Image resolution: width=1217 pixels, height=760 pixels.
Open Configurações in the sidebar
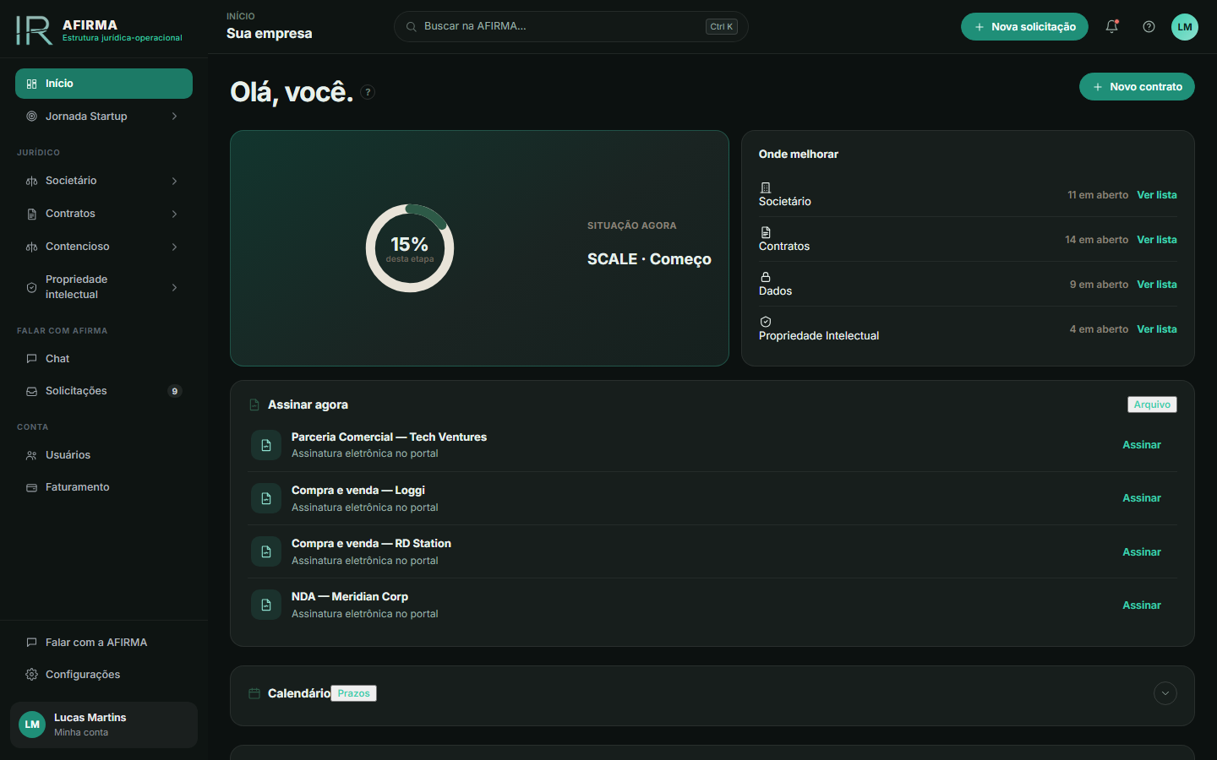(x=104, y=675)
